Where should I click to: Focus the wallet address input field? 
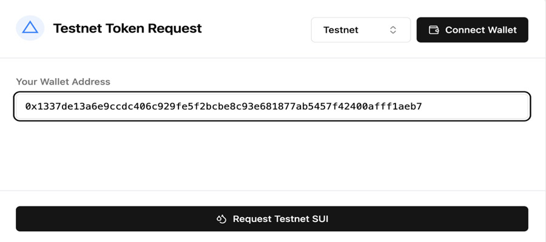coord(272,106)
